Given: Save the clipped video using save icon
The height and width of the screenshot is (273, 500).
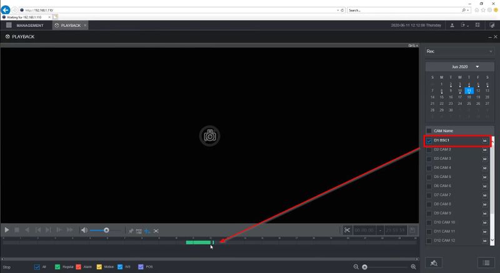Looking at the screenshot, I should [412, 230].
